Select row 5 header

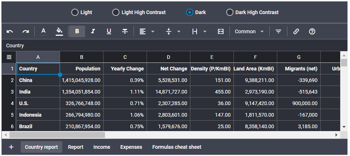(x=9, y=115)
